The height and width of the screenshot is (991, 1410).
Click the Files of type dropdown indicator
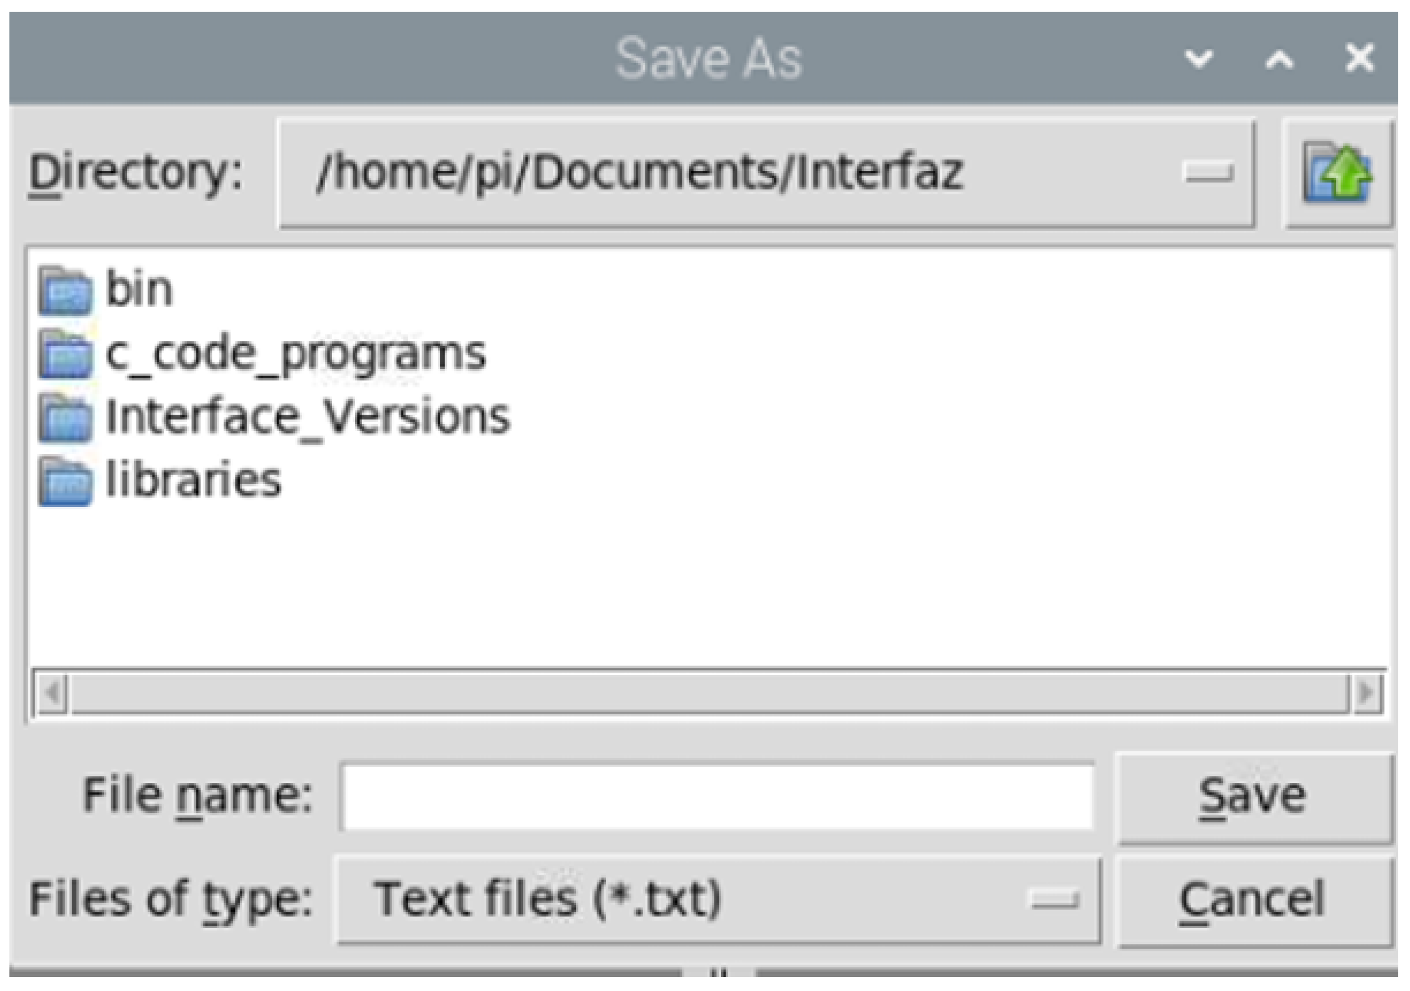pyautogui.click(x=1054, y=900)
